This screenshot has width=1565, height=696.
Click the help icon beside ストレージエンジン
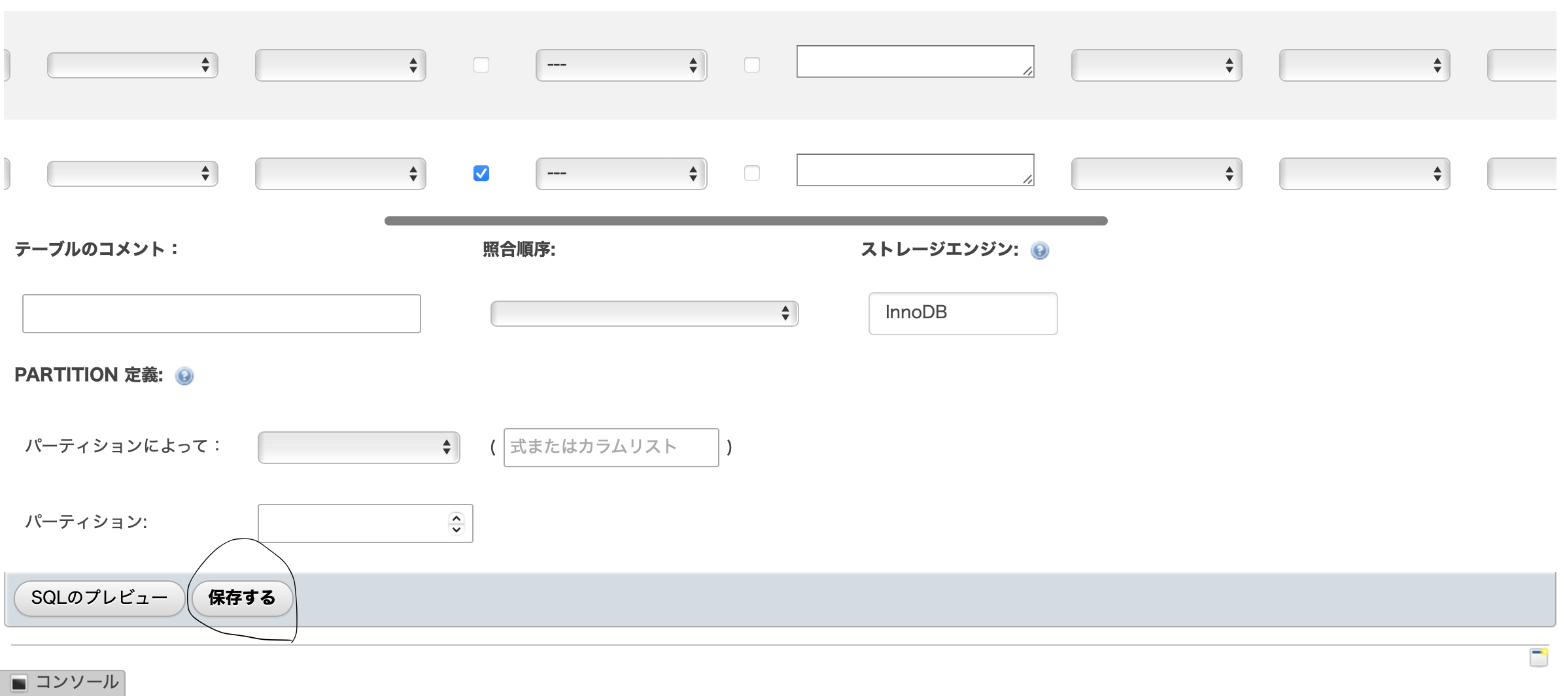click(1039, 250)
